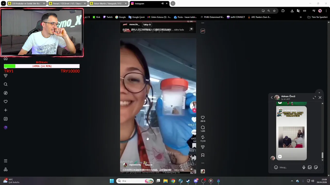Open notifications heart in the sidebar
Viewport: 330px width, 185px height.
click(6, 101)
